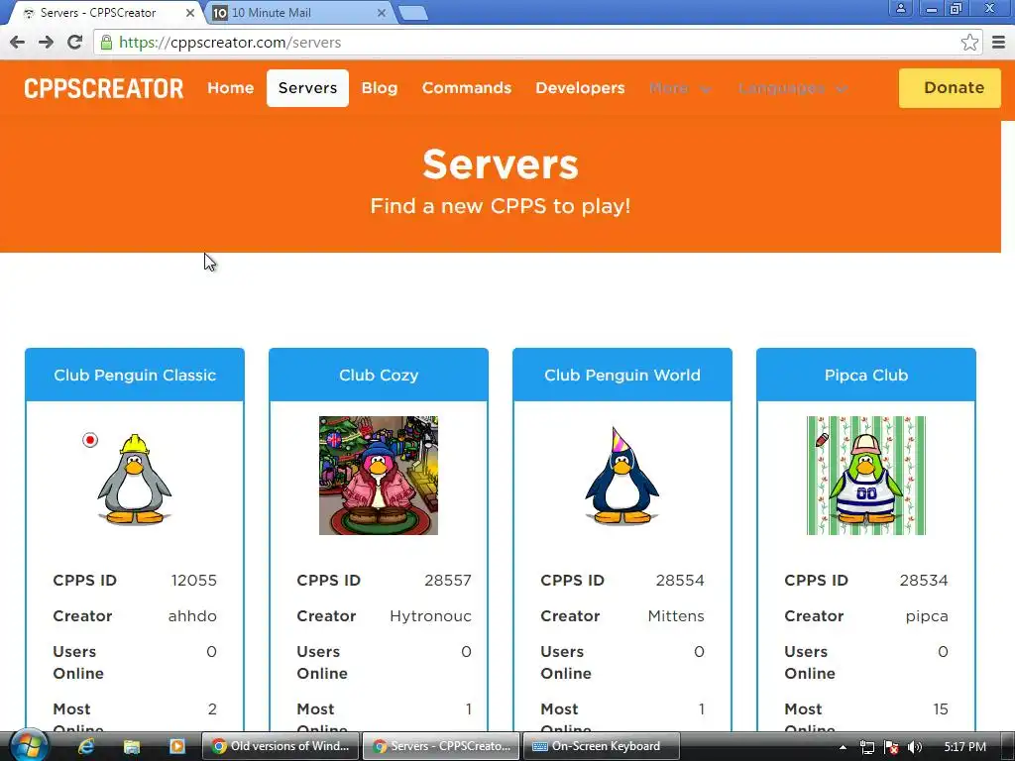This screenshot has width=1015, height=761.
Task: Click the Pipca Club green penguin image
Action: pos(866,476)
